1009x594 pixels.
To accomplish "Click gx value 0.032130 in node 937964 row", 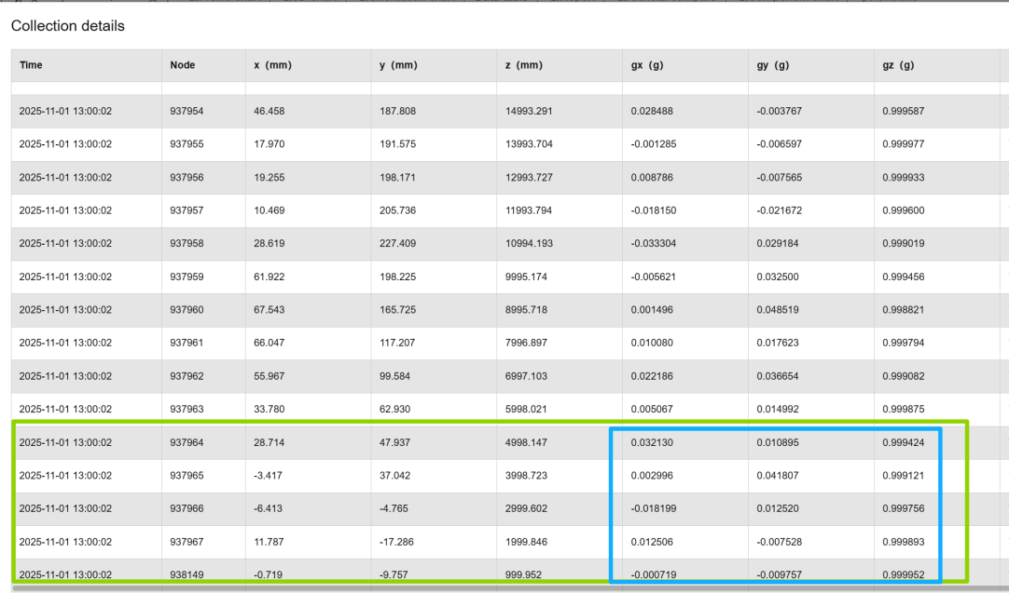I will click(652, 442).
